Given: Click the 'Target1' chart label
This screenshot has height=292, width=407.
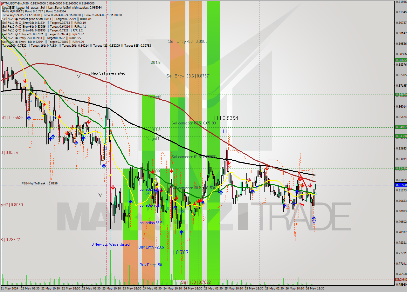Looking at the screenshot, I should pyautogui.click(x=153, y=139).
